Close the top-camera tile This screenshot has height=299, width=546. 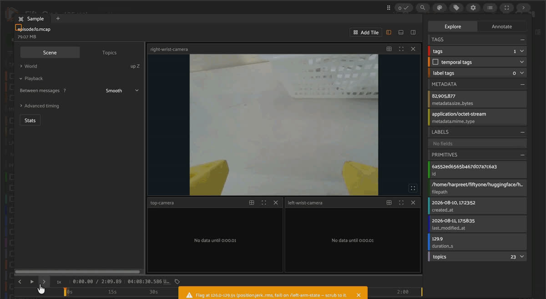pos(276,203)
